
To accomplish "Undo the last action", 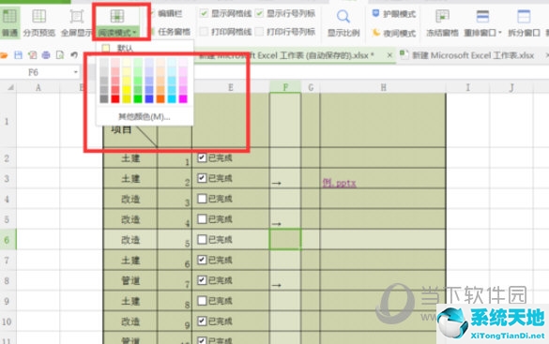I will coord(74,55).
